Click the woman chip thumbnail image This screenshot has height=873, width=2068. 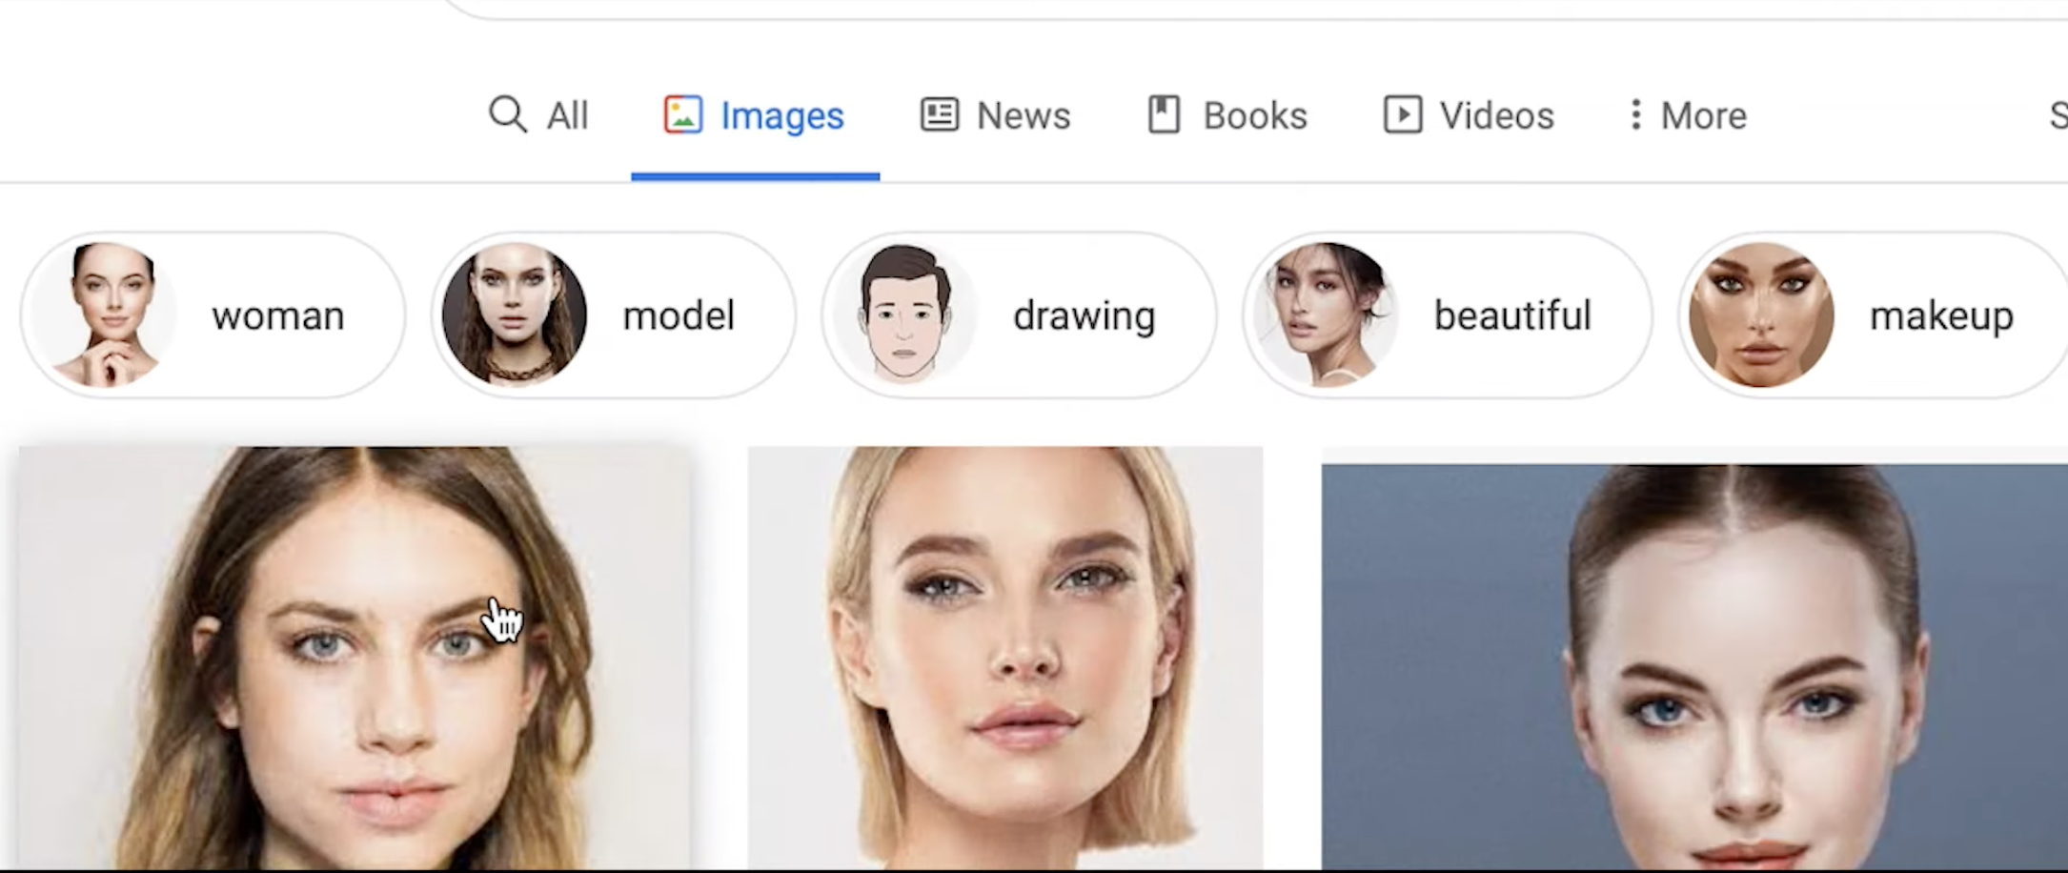click(106, 315)
